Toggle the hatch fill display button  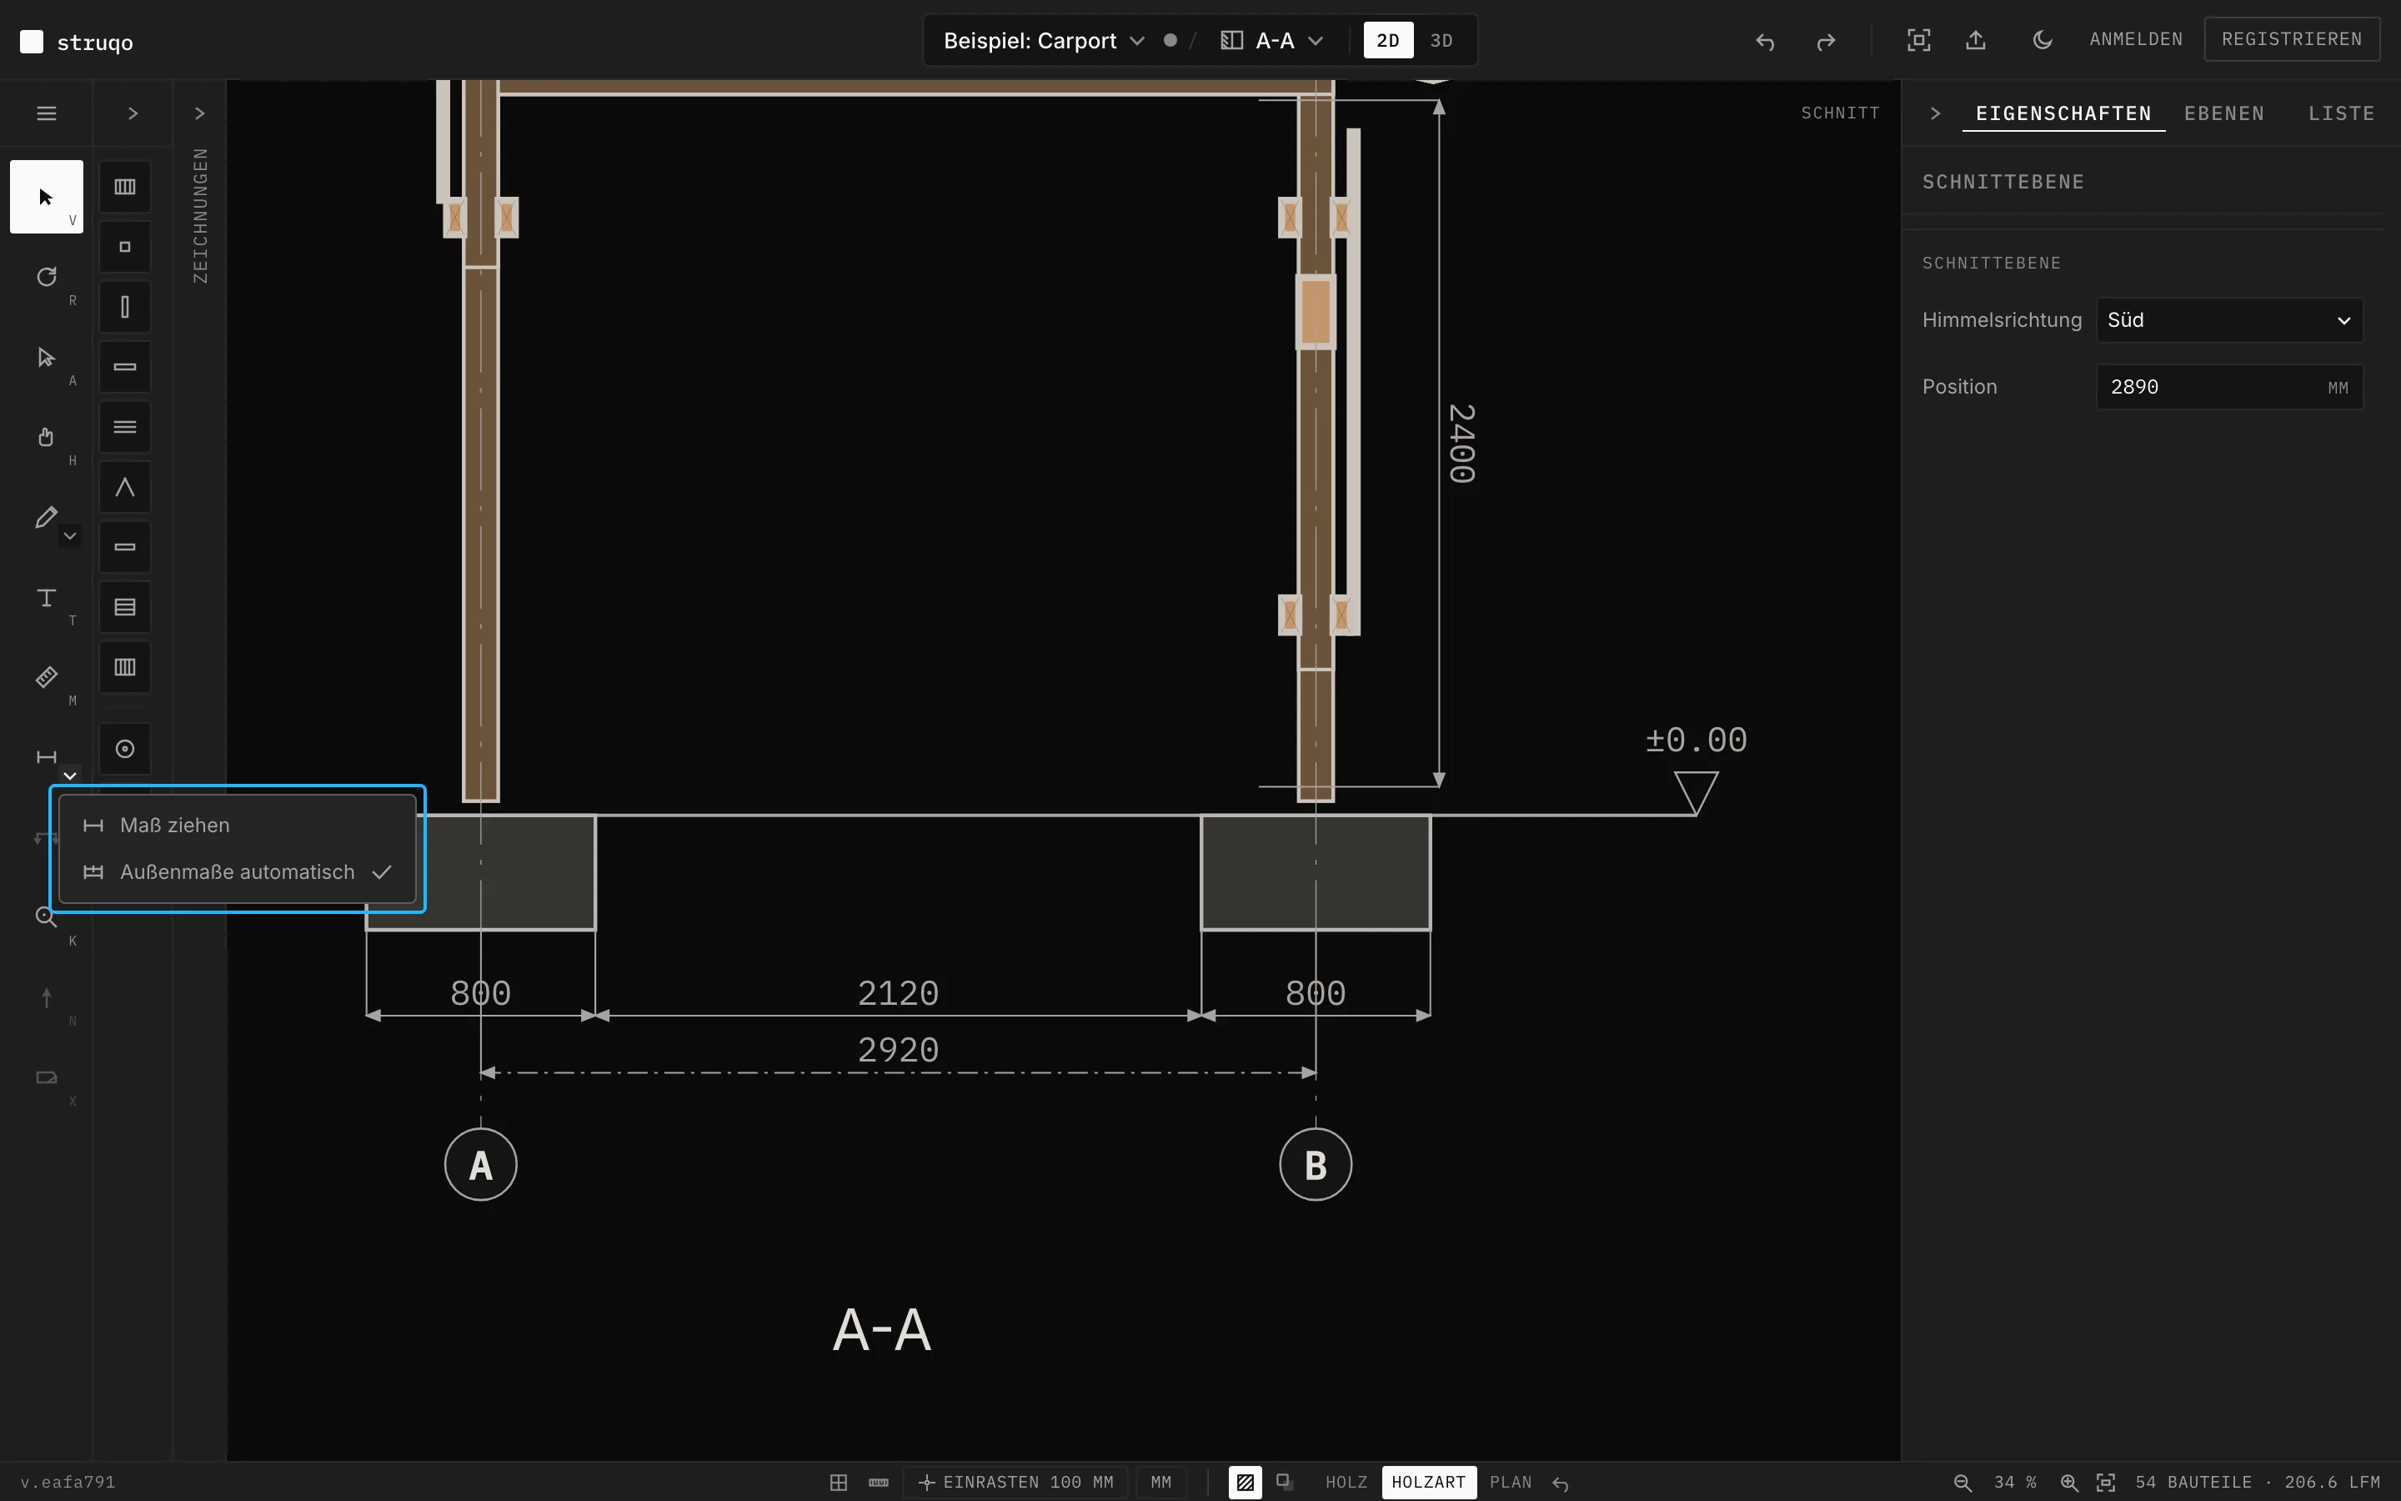coord(1246,1482)
